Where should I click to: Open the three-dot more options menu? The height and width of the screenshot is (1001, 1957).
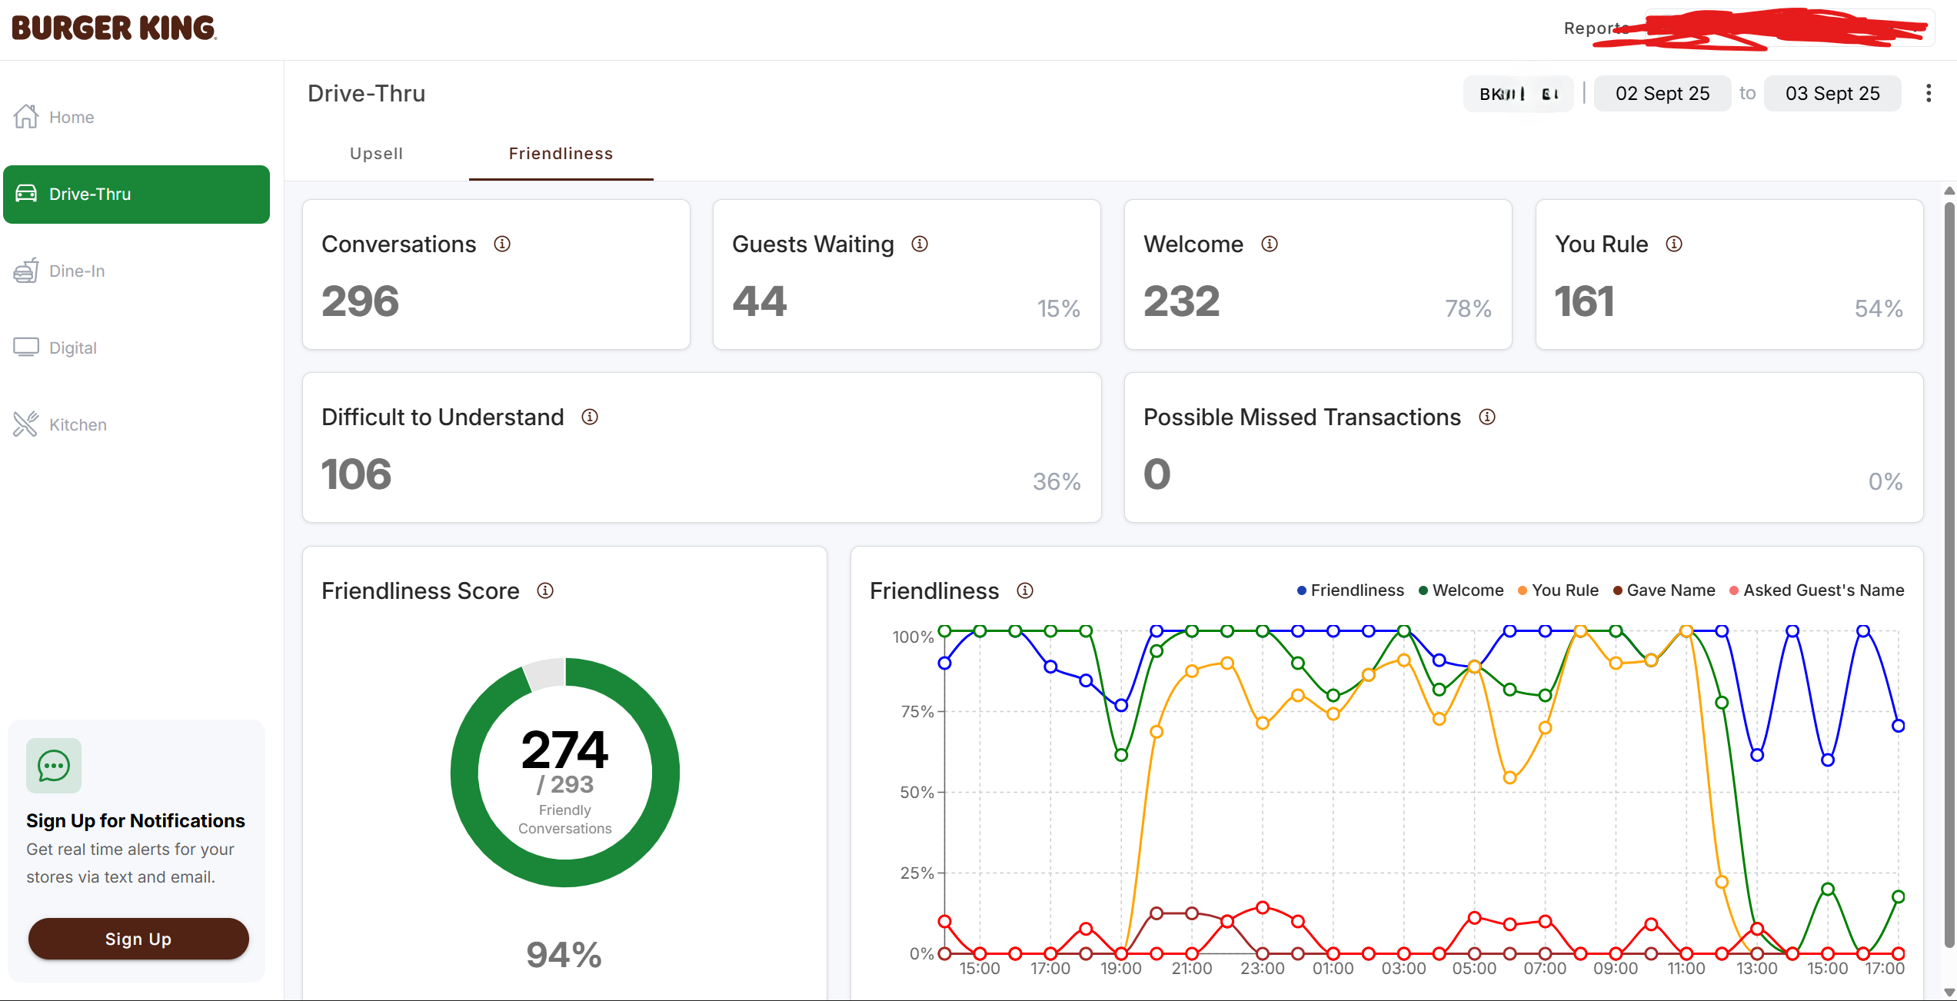pyautogui.click(x=1929, y=93)
